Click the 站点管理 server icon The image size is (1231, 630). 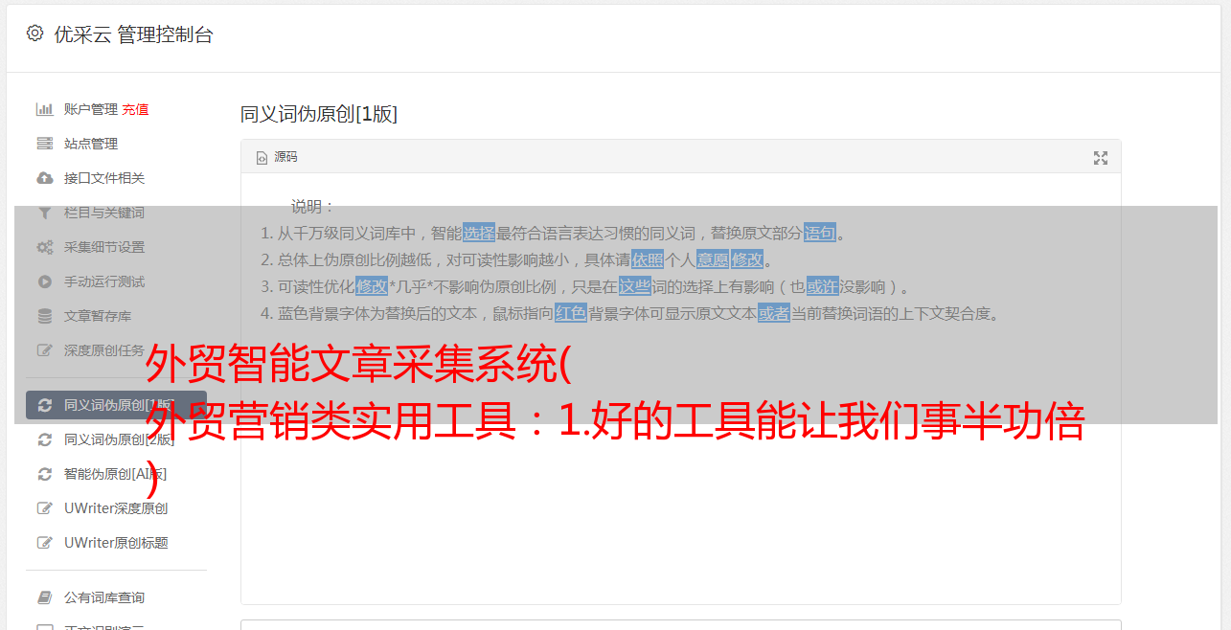(44, 144)
